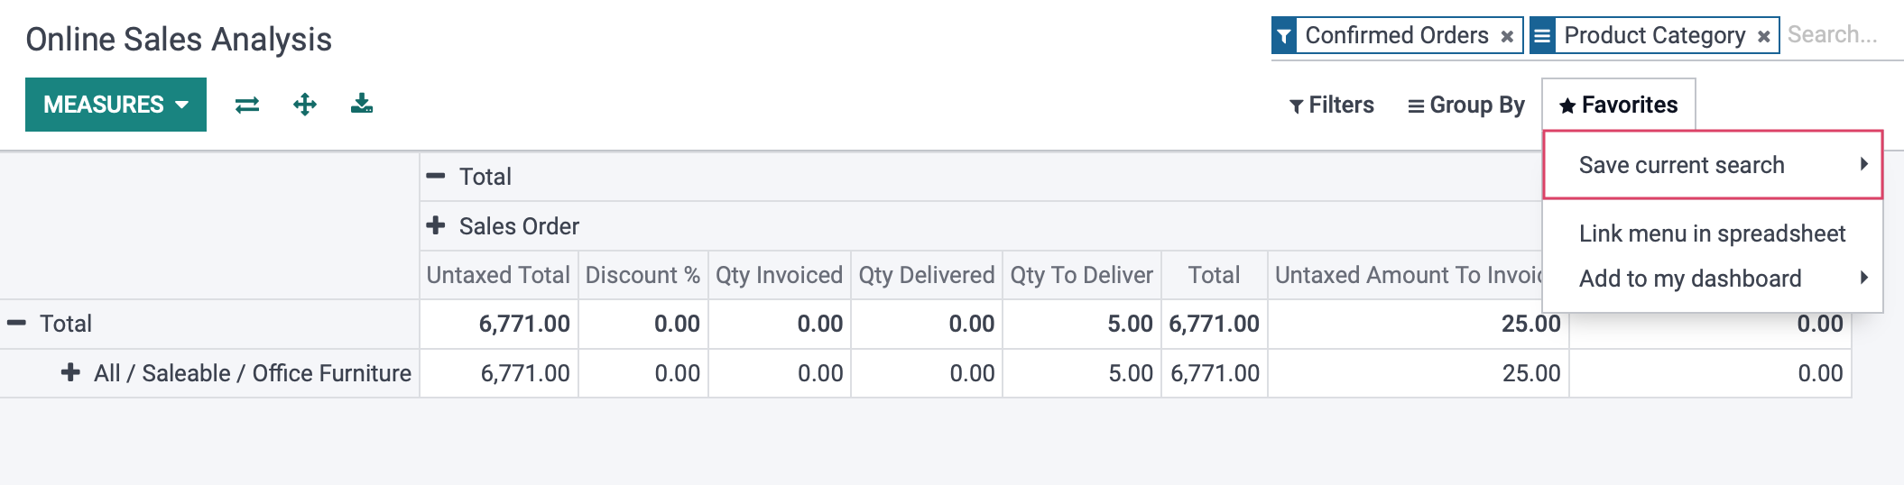Focus the Search input field

(x=1843, y=35)
